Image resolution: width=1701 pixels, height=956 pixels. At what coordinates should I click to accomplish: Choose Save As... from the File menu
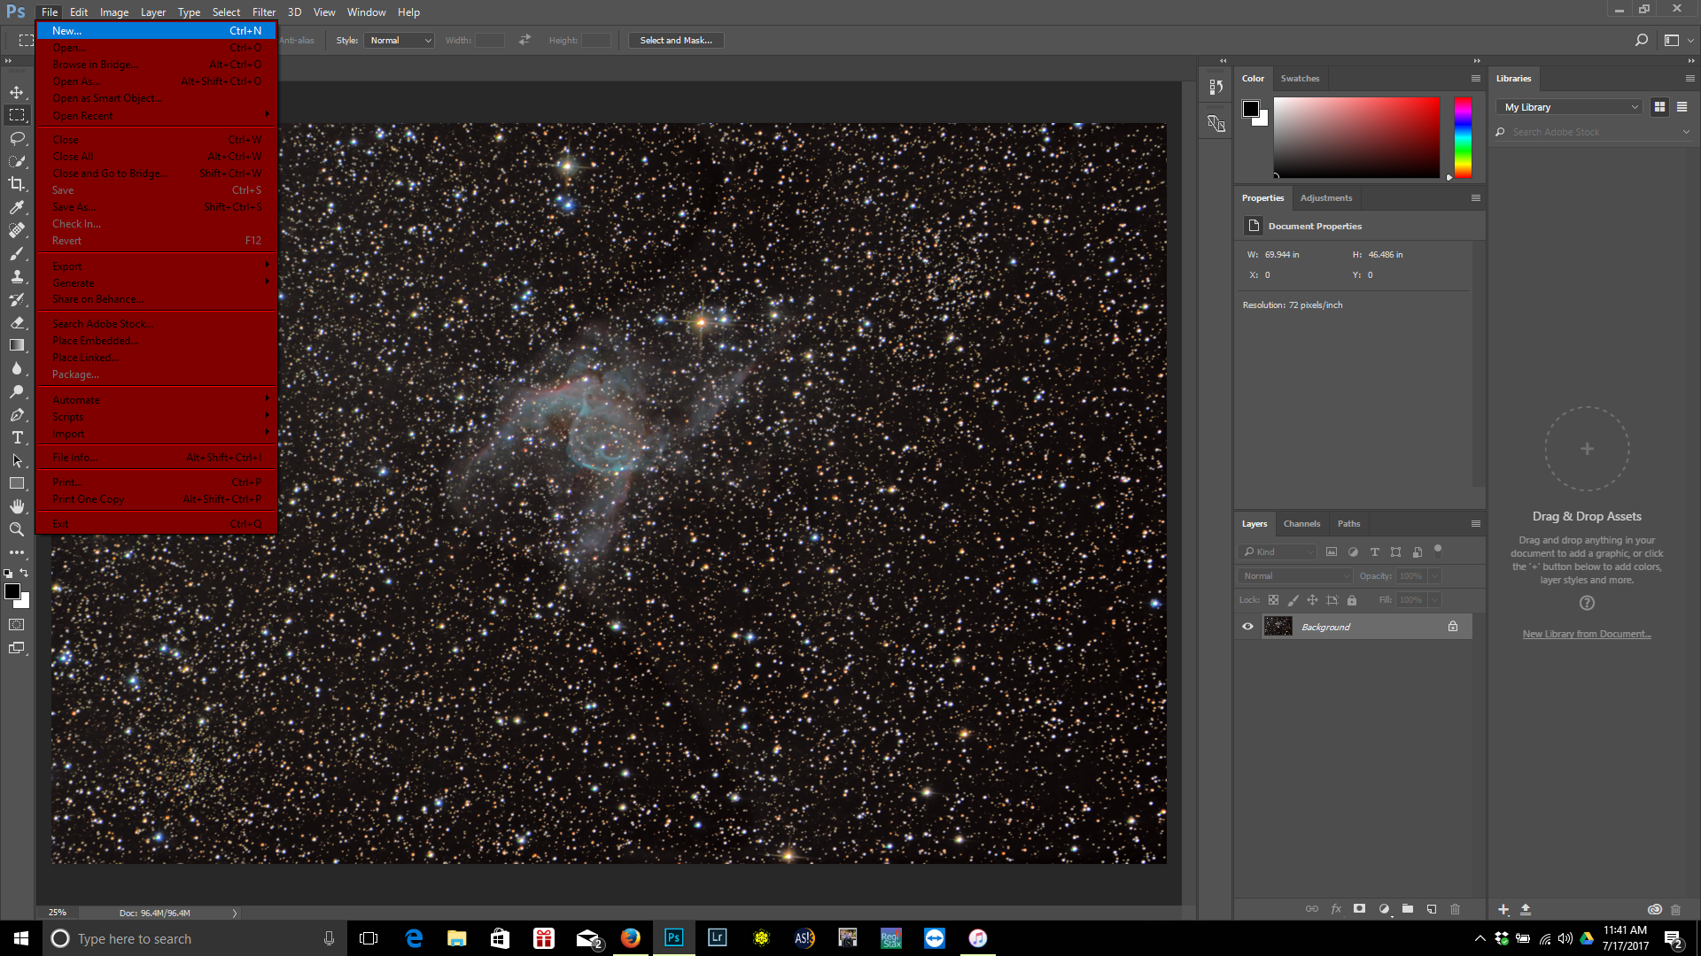pos(157,207)
